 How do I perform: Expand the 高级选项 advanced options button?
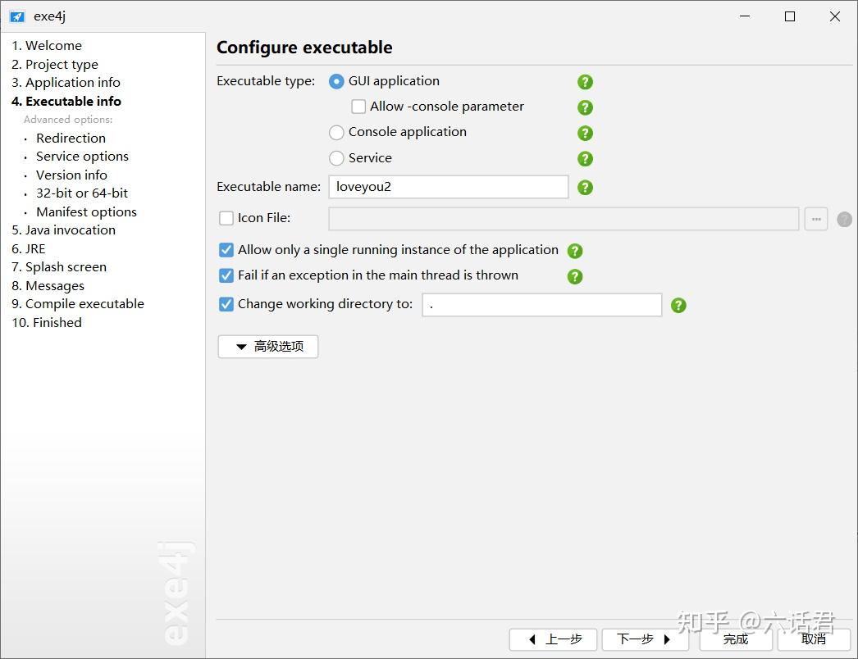click(267, 347)
